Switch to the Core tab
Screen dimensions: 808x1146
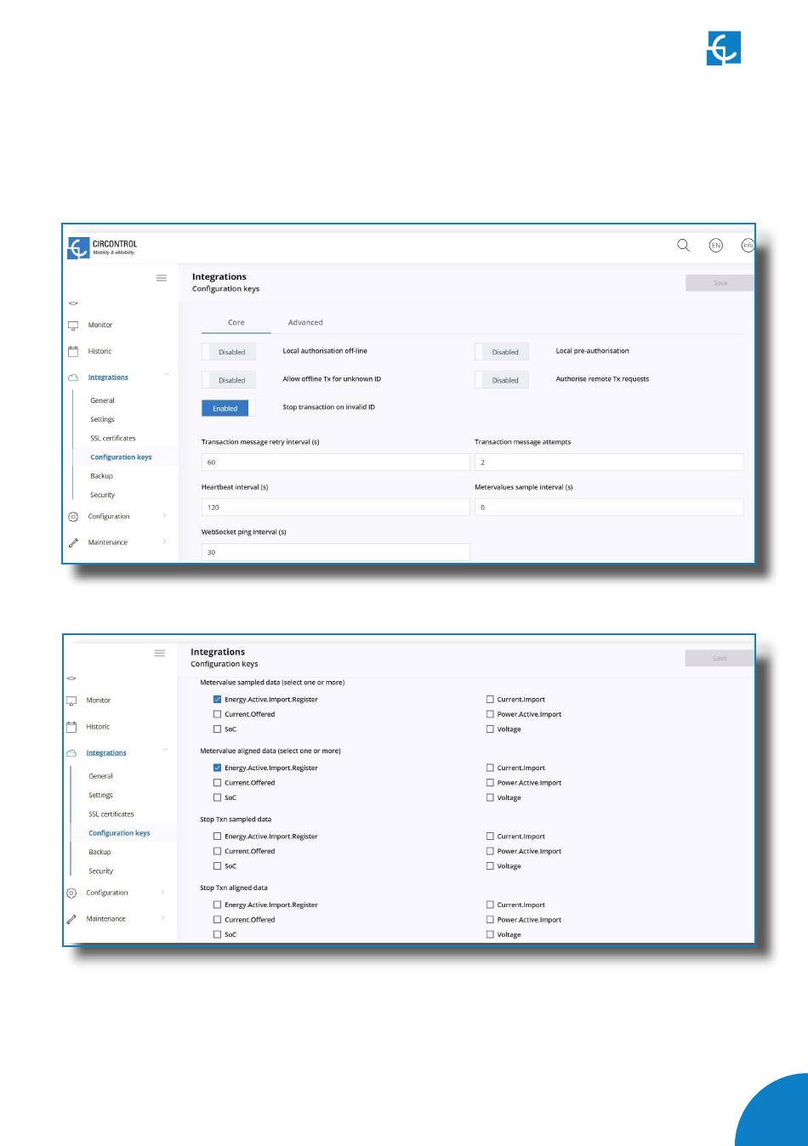click(236, 323)
